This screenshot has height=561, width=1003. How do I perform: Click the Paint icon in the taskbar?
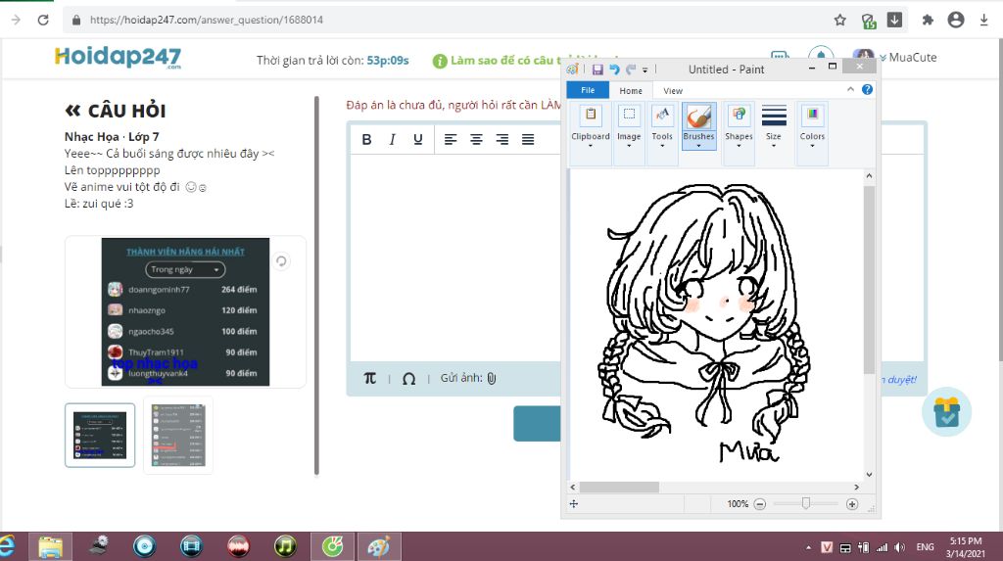pos(379,546)
